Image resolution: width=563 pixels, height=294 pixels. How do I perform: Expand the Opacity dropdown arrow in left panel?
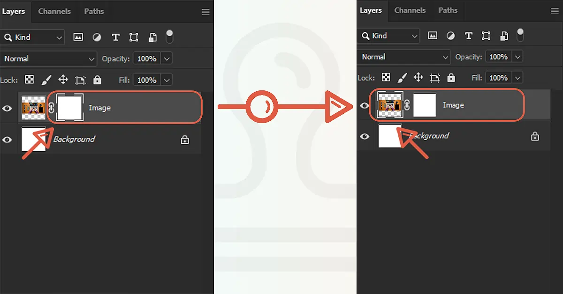click(167, 59)
